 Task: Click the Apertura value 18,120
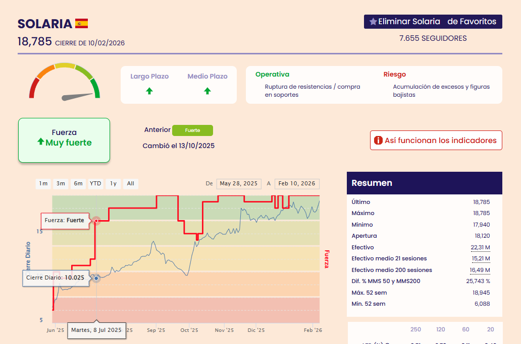[482, 236]
